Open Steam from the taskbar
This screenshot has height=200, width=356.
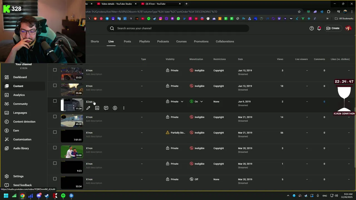tap(47, 196)
